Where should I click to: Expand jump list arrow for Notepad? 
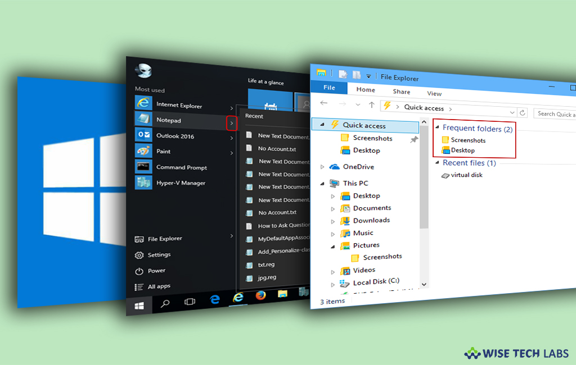pos(231,123)
